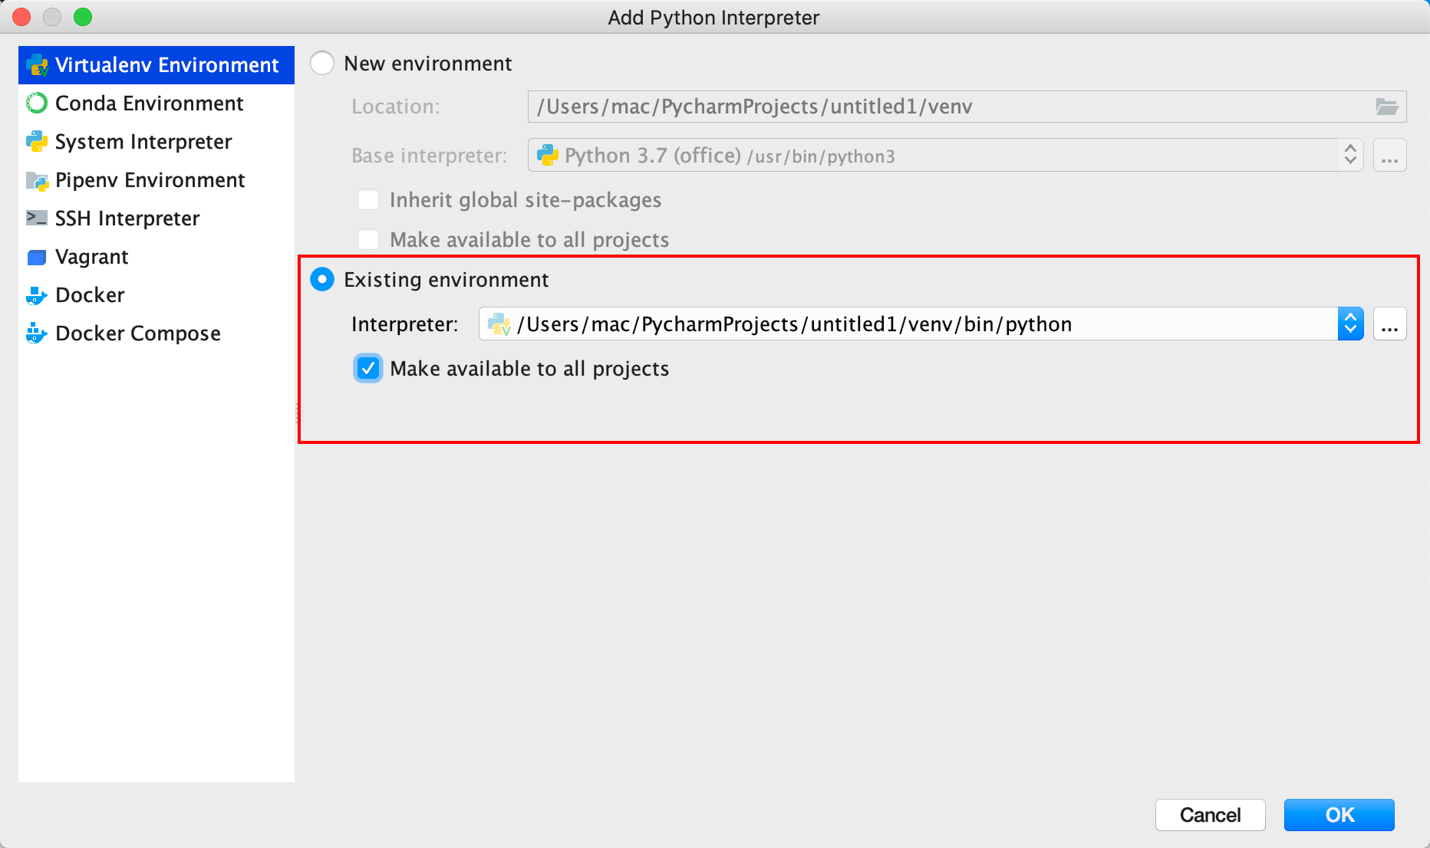
Task: Click the OK button
Action: click(1339, 815)
